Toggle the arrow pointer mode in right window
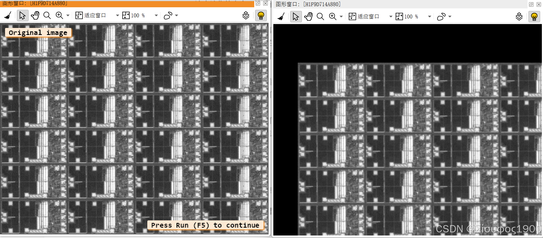 (296, 17)
